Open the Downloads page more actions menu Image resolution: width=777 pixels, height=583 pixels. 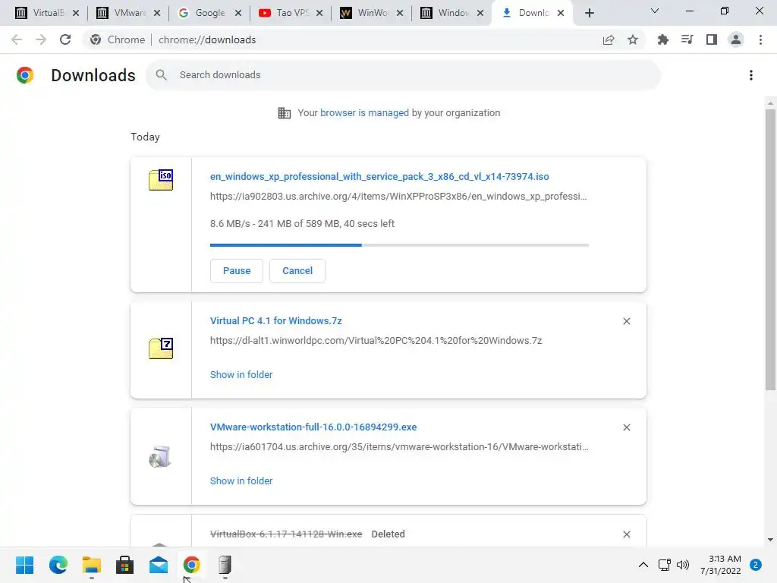pos(751,75)
